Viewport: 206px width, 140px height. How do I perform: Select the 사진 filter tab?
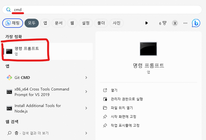coord(117,23)
